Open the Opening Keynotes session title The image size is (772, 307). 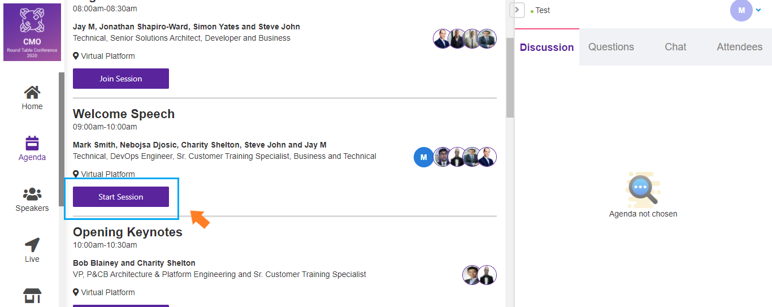click(x=128, y=232)
